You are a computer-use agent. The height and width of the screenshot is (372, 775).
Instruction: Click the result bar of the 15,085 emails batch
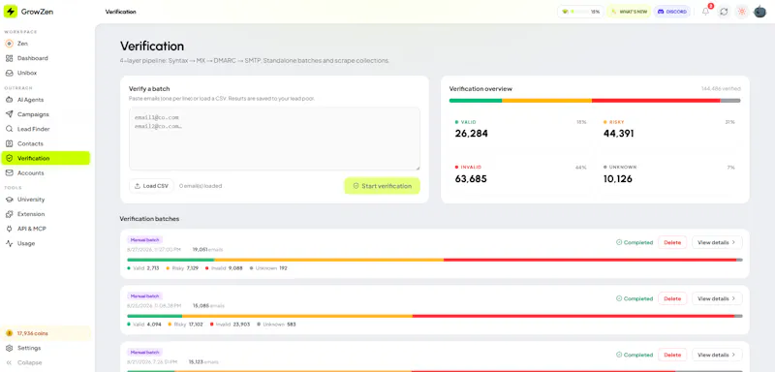pyautogui.click(x=434, y=316)
